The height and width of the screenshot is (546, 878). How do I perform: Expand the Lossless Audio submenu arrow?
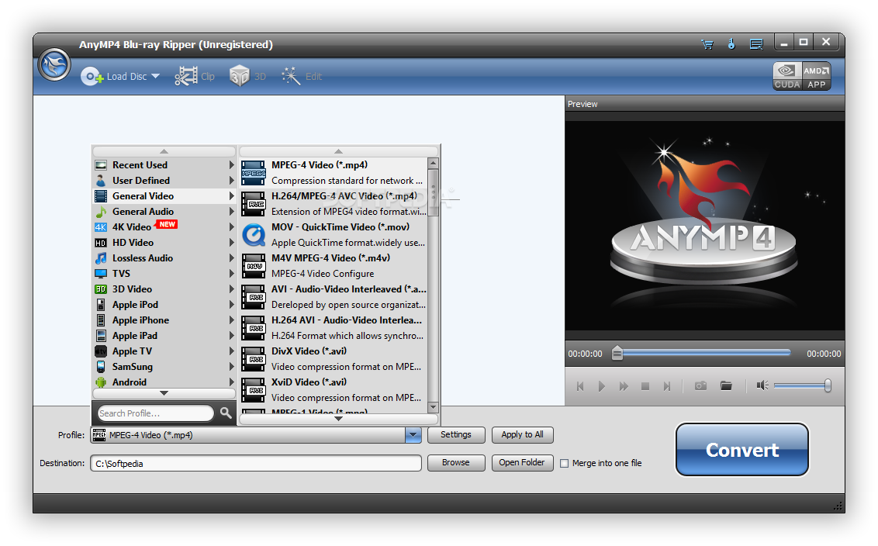point(232,258)
